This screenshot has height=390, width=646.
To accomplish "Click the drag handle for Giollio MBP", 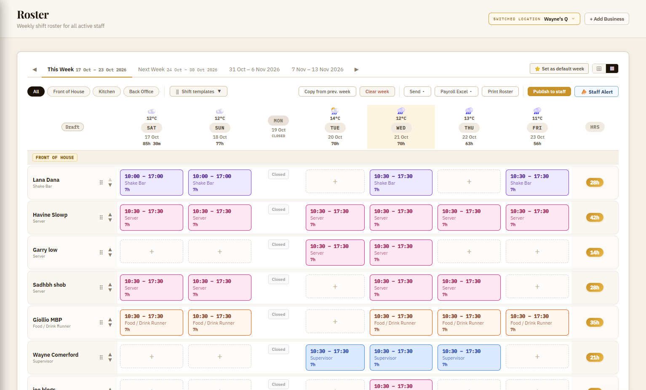I will point(101,323).
